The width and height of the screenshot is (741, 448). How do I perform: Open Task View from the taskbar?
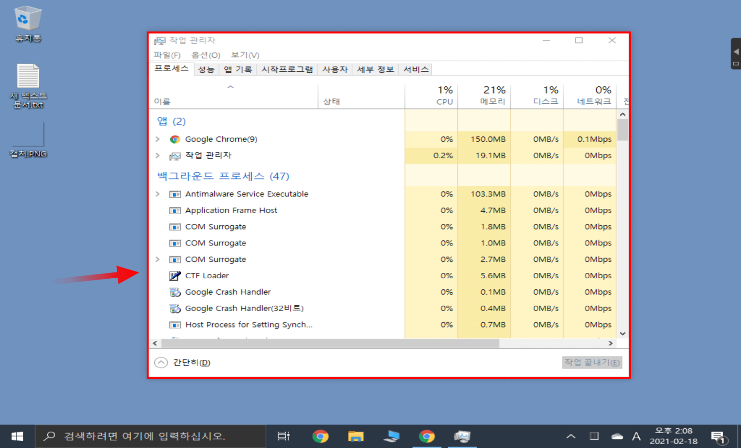(x=284, y=436)
